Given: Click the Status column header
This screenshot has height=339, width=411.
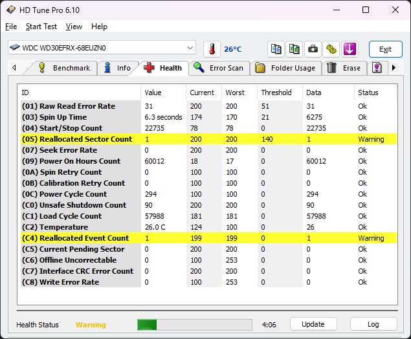Looking at the screenshot, I should 375,93.
